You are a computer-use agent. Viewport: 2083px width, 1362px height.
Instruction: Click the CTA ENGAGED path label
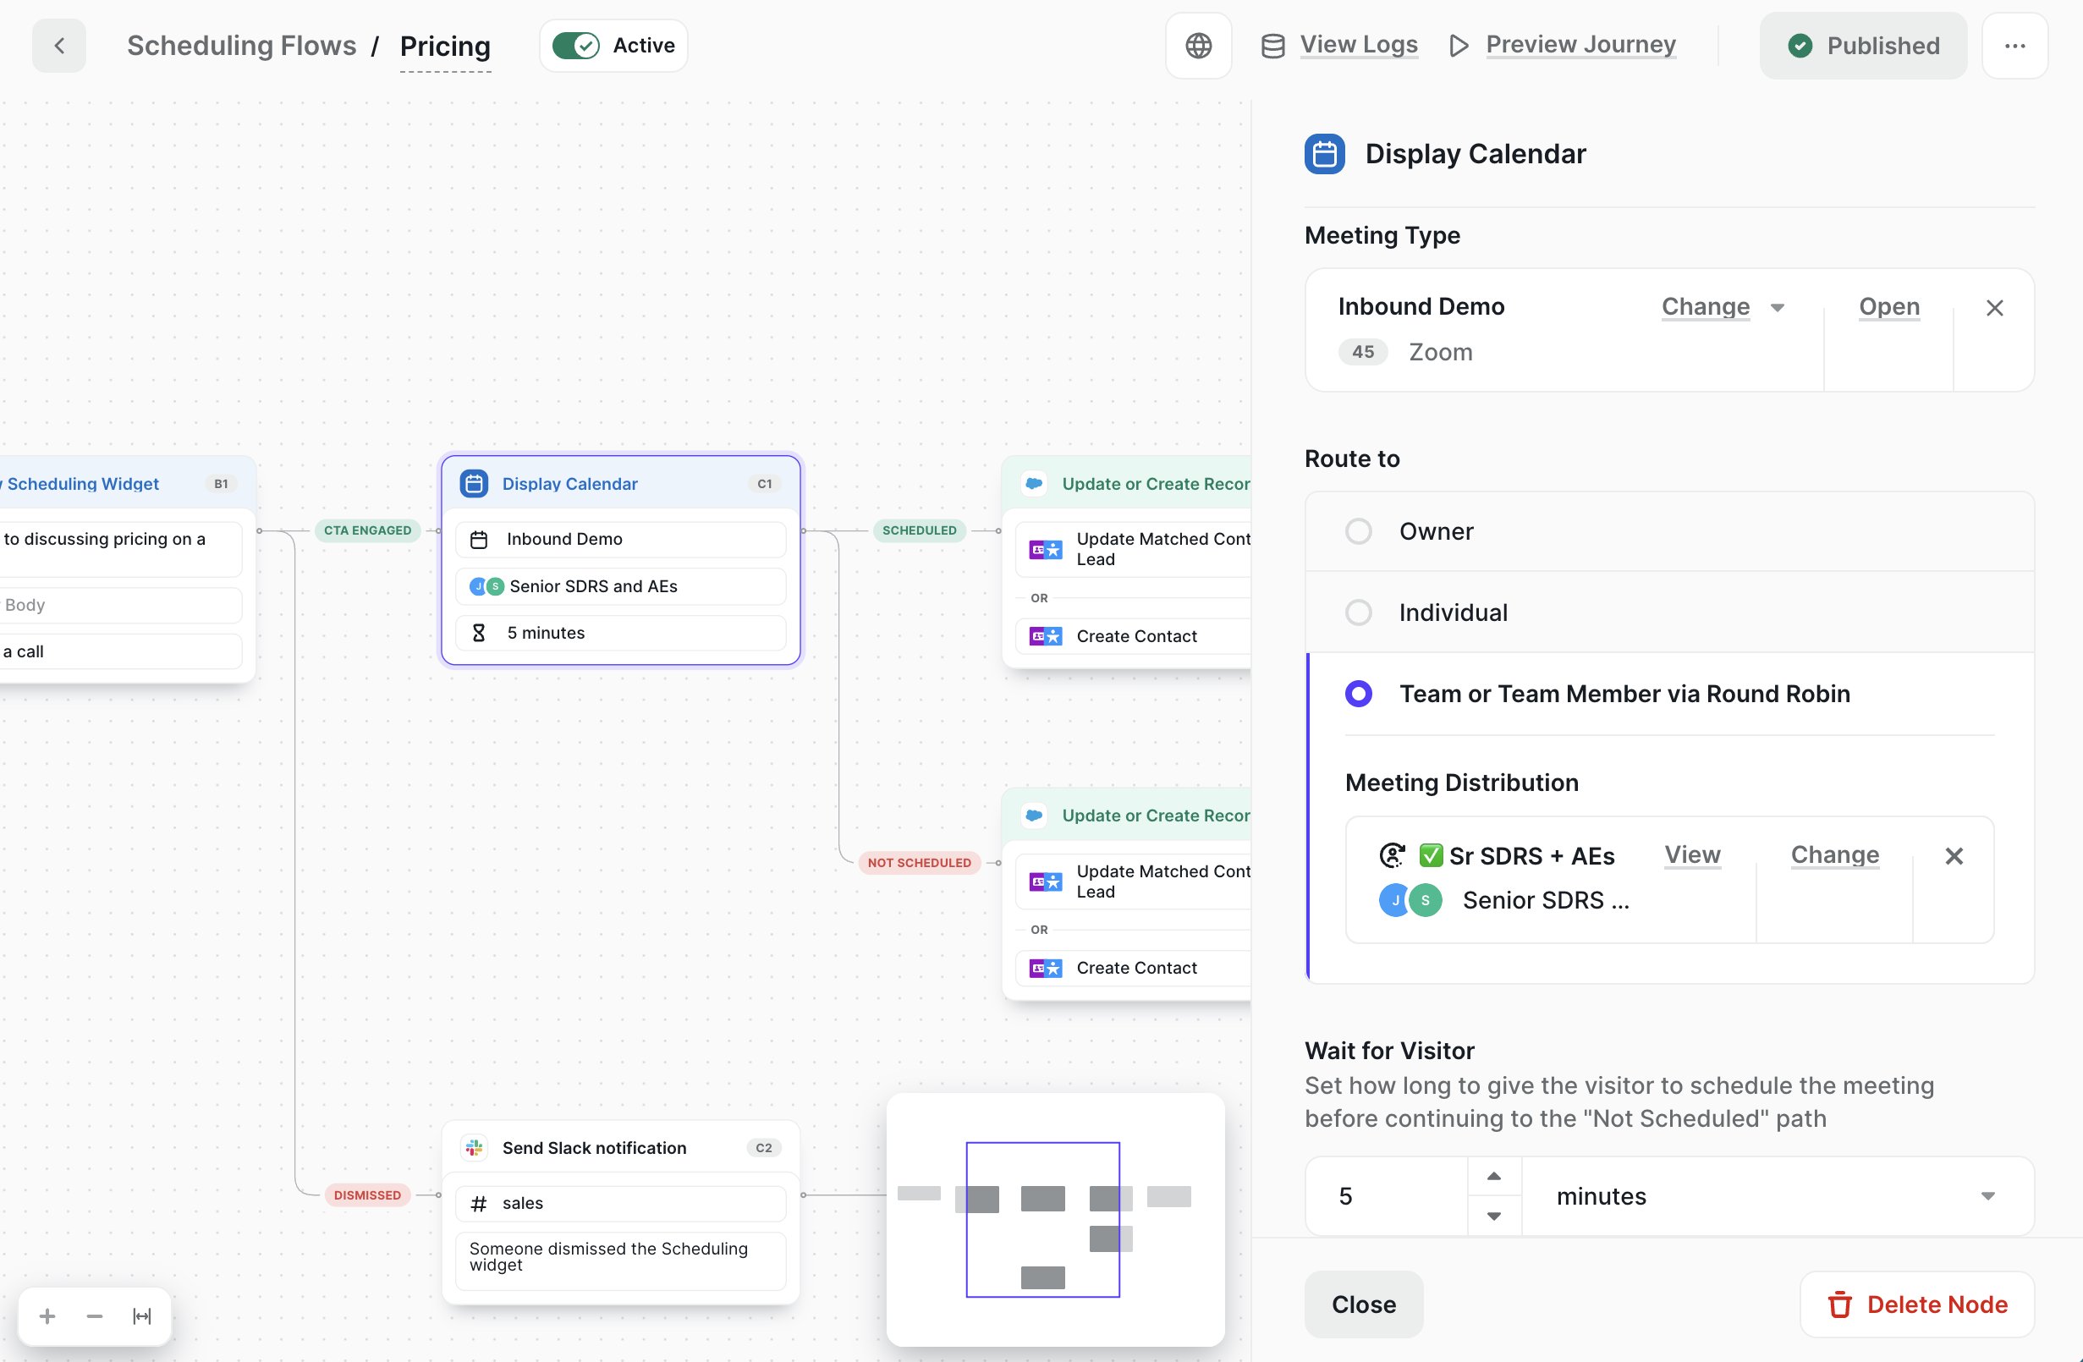(367, 530)
